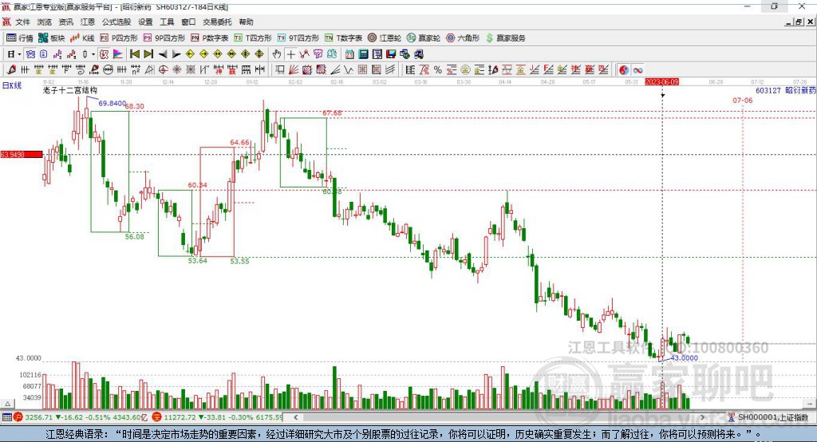Click the 69.8400 high price label
The height and width of the screenshot is (442, 817).
point(112,103)
